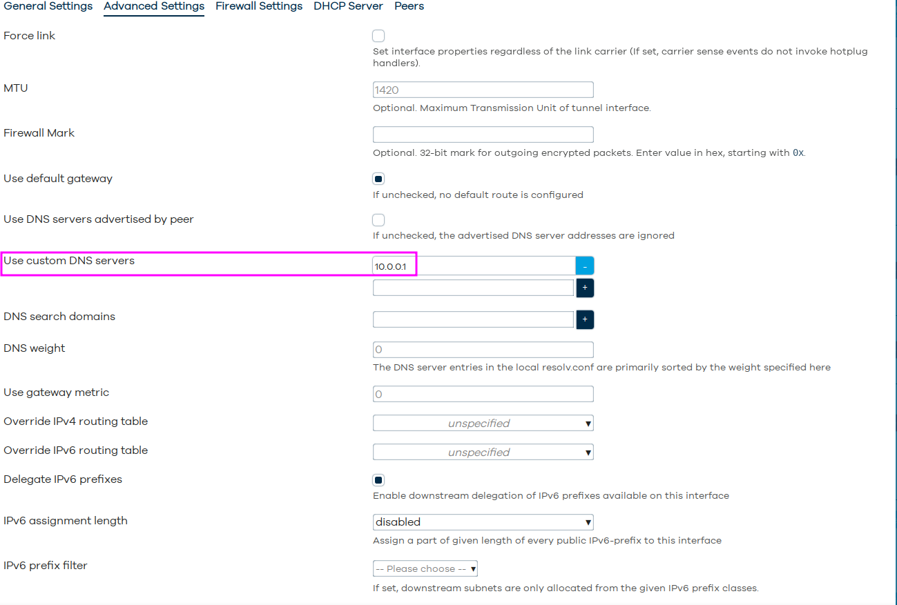Go to the DHCP Server tab
The height and width of the screenshot is (605, 897).
(x=349, y=6)
